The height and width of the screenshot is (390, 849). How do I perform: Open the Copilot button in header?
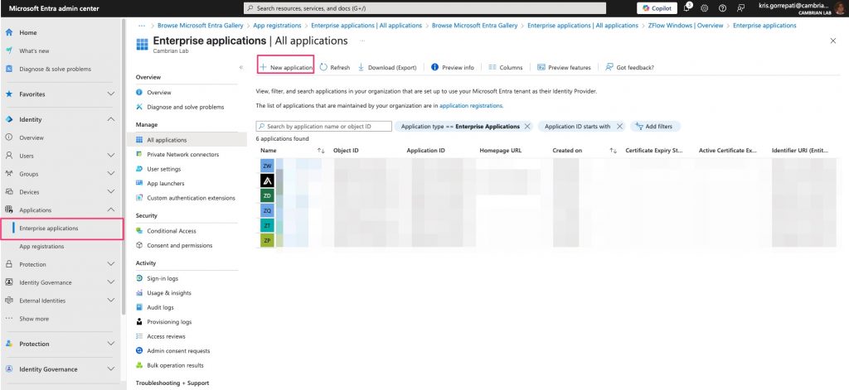tap(657, 8)
